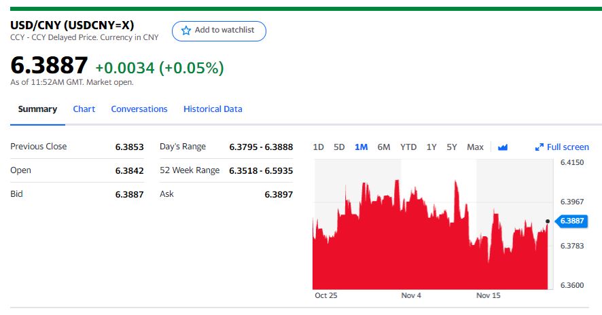Select the 1D chart range
The image size is (602, 315).
pos(318,147)
